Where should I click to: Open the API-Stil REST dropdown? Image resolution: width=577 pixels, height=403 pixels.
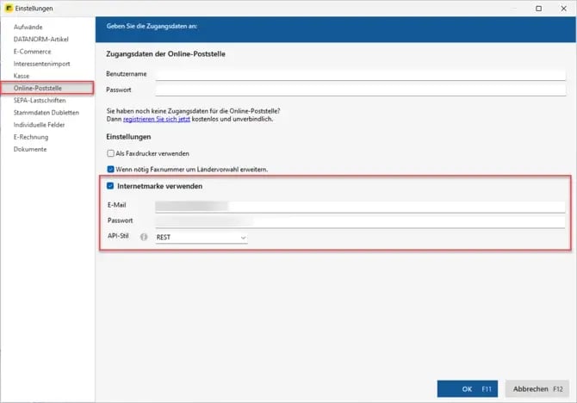(x=201, y=237)
